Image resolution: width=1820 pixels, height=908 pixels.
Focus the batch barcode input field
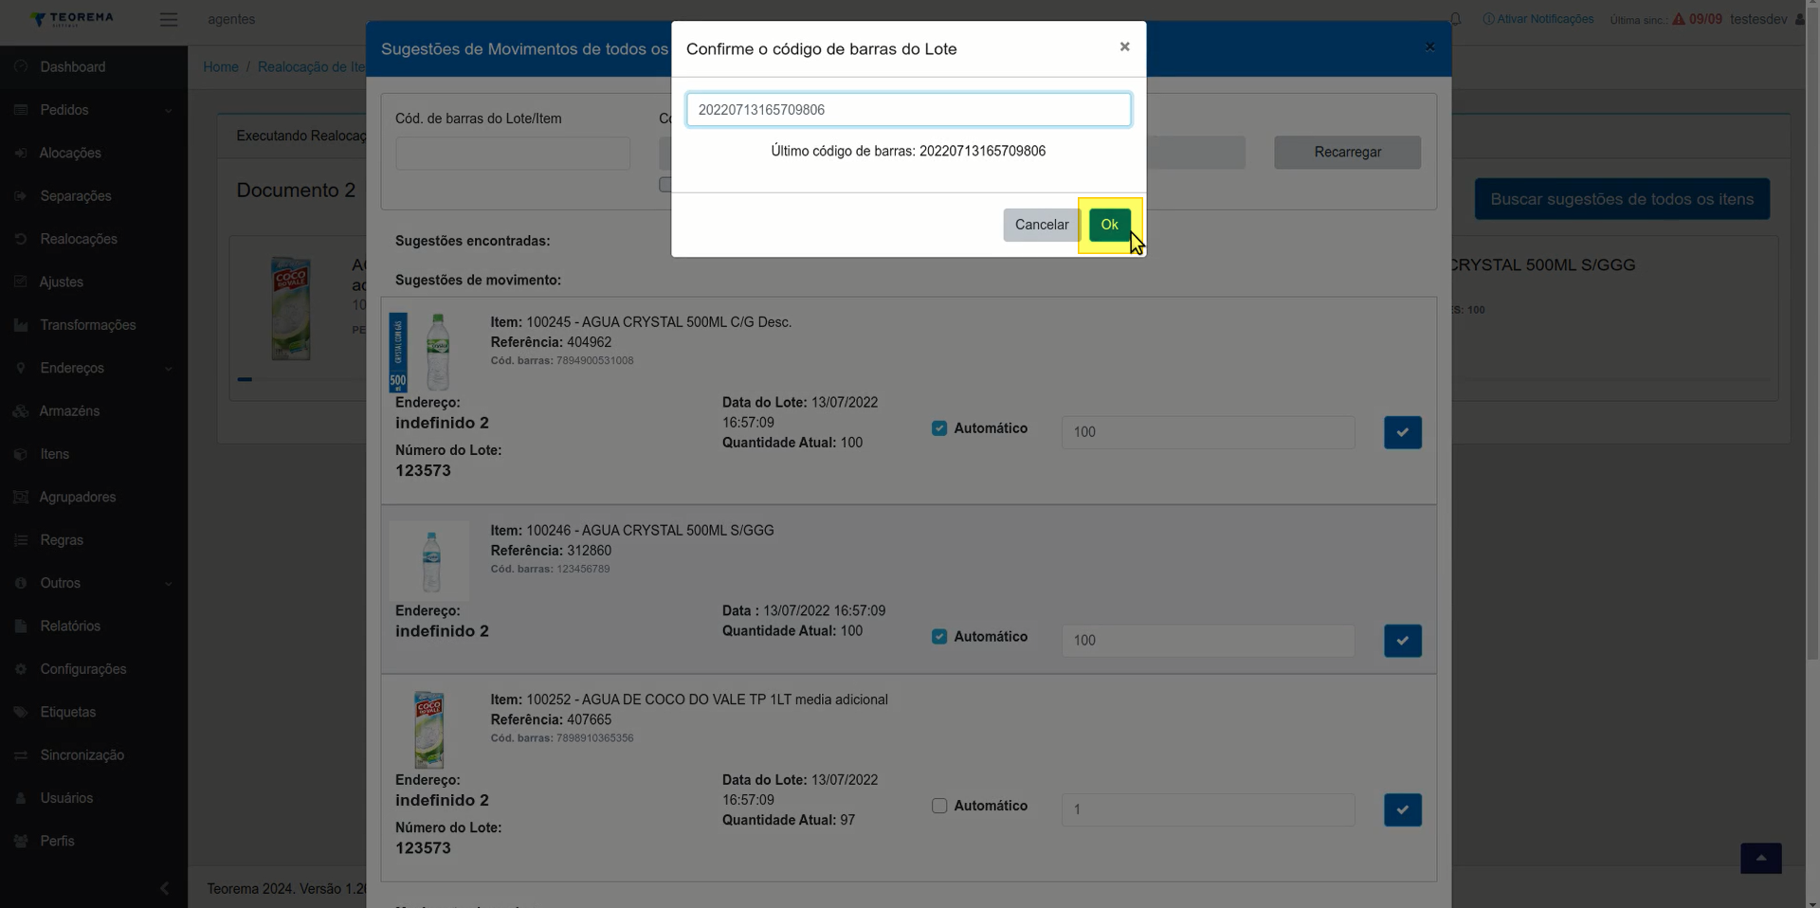[908, 110]
